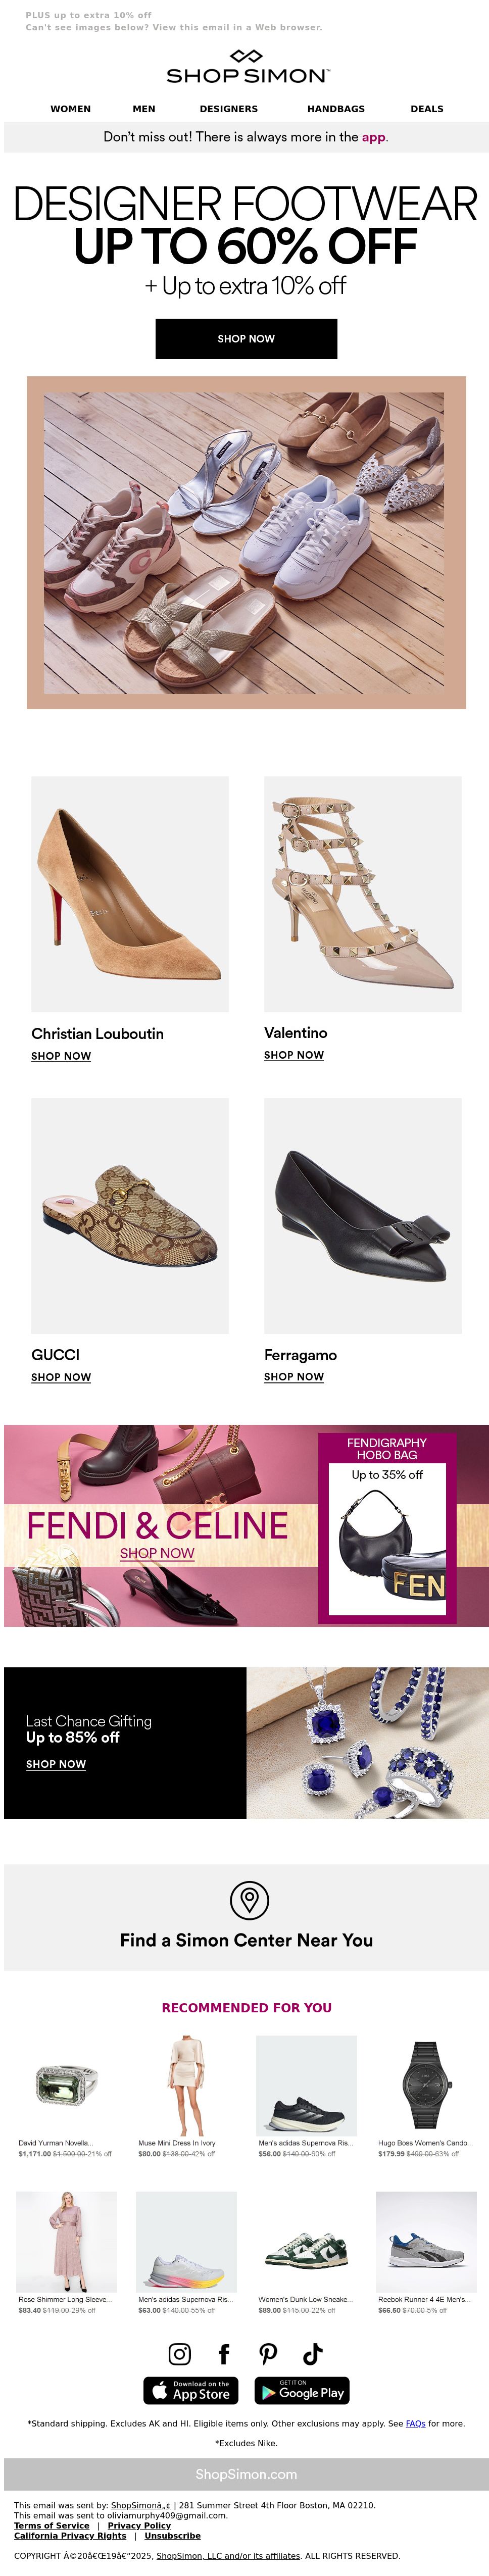The height and width of the screenshot is (2576, 489).
Task: Click the Google Play badge
Action: [302, 2390]
